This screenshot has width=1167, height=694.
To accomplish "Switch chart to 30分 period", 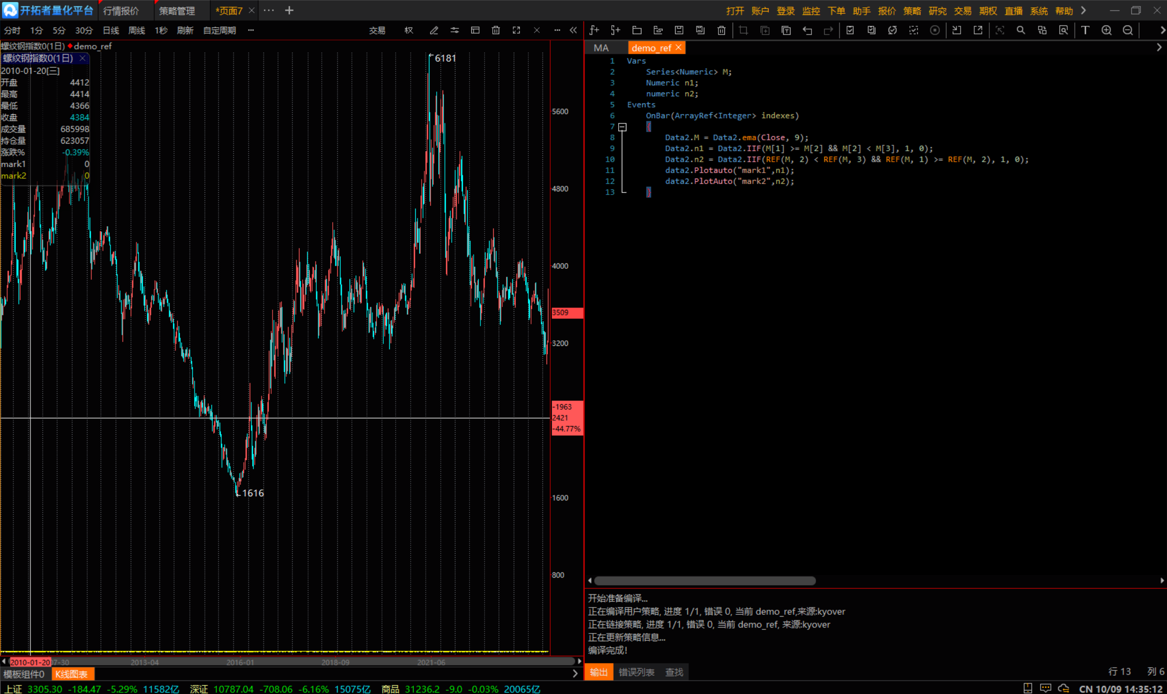I will (x=84, y=31).
